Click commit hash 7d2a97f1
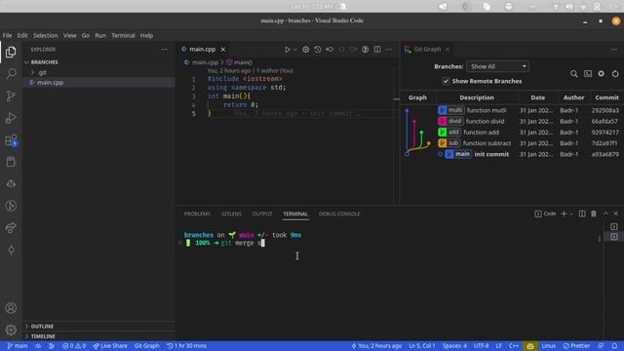The width and height of the screenshot is (624, 351). click(x=604, y=143)
